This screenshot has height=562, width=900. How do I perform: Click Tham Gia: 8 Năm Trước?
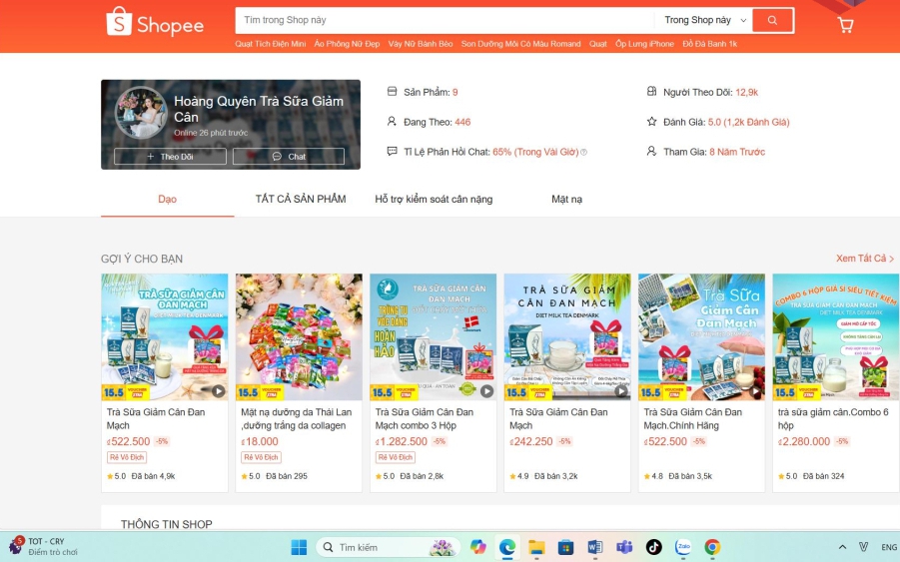706,152
